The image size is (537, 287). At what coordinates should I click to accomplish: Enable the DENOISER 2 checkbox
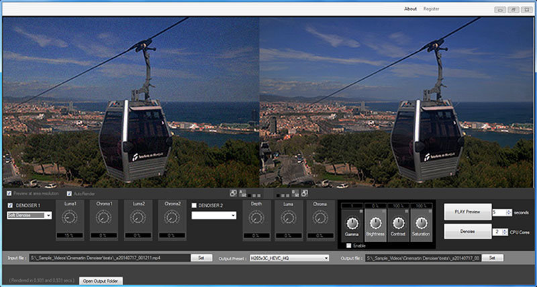coord(195,205)
